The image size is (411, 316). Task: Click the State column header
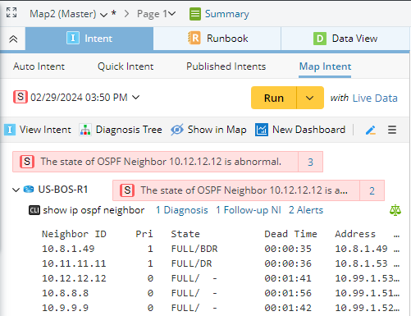pyautogui.click(x=185, y=234)
